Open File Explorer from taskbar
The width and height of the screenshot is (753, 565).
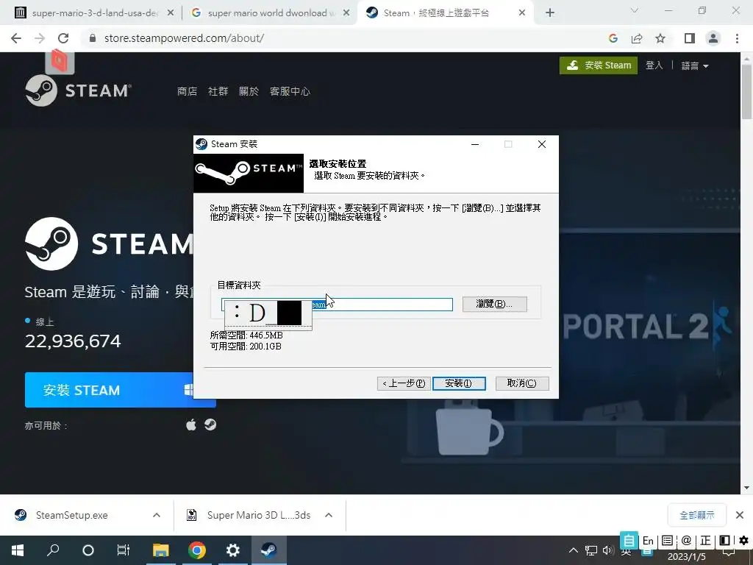tap(161, 550)
